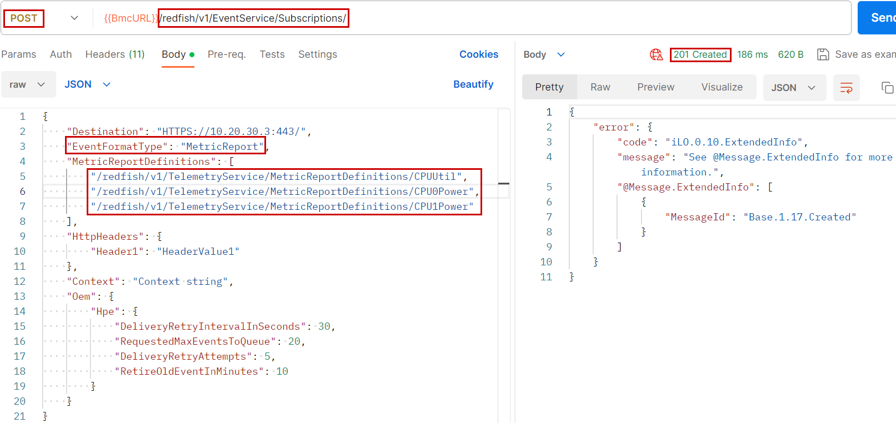Screen dimensions: 896x423
Task: Toggle line wrap icon in response toolbar
Action: (x=846, y=88)
